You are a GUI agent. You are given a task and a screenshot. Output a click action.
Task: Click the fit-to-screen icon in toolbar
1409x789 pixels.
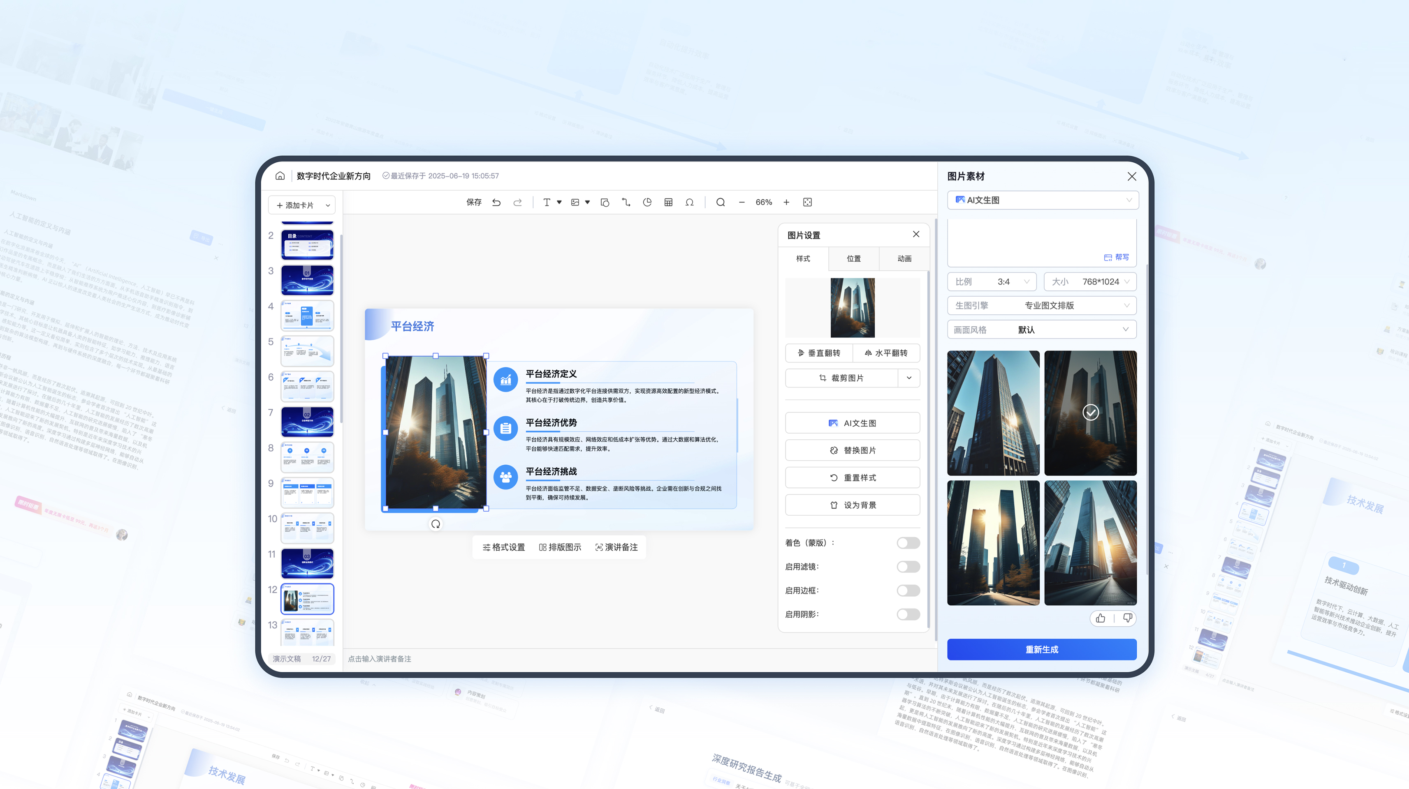tap(807, 202)
